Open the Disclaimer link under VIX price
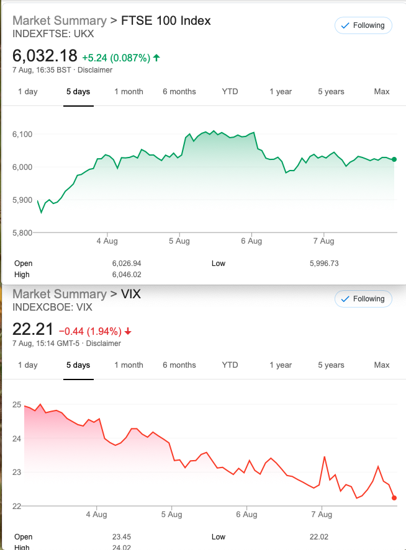The image size is (406, 550). pyautogui.click(x=103, y=344)
